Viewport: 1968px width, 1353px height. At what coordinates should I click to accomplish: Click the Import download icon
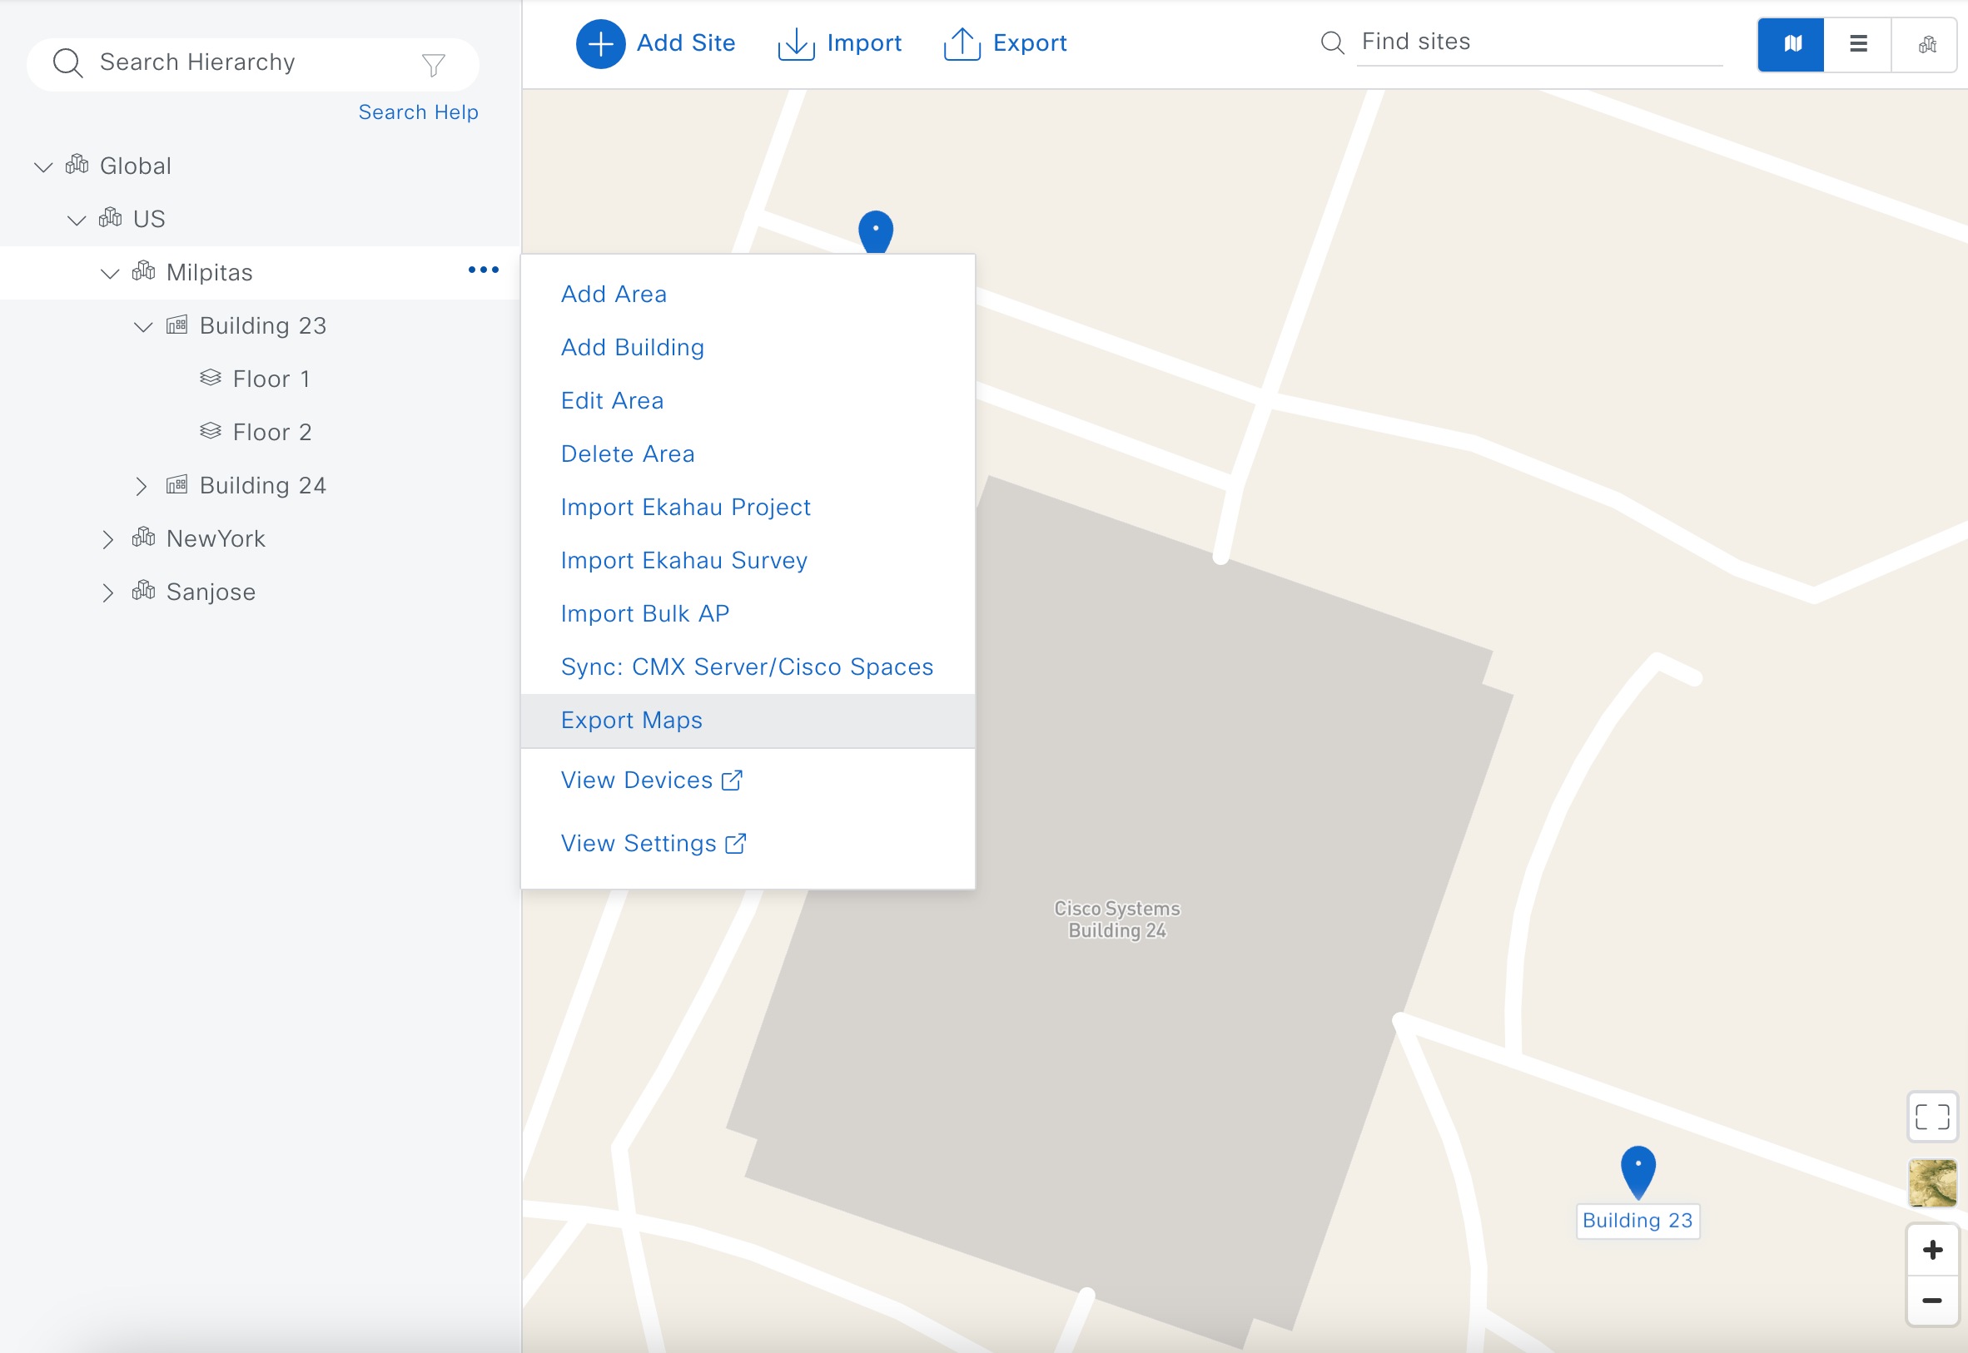tap(795, 43)
